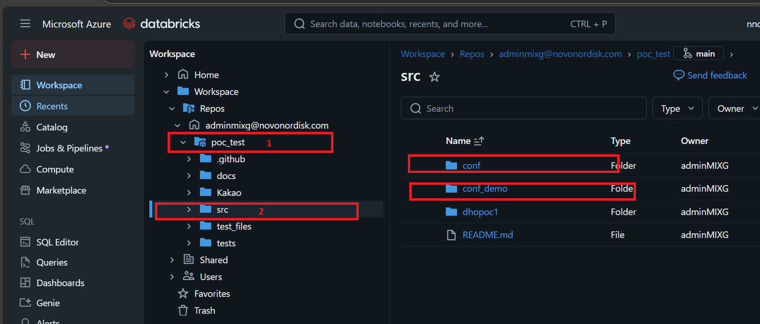Screen dimensions: 760x324
Task: Click the breadcrumb overflow chevron after main
Action: click(x=731, y=54)
